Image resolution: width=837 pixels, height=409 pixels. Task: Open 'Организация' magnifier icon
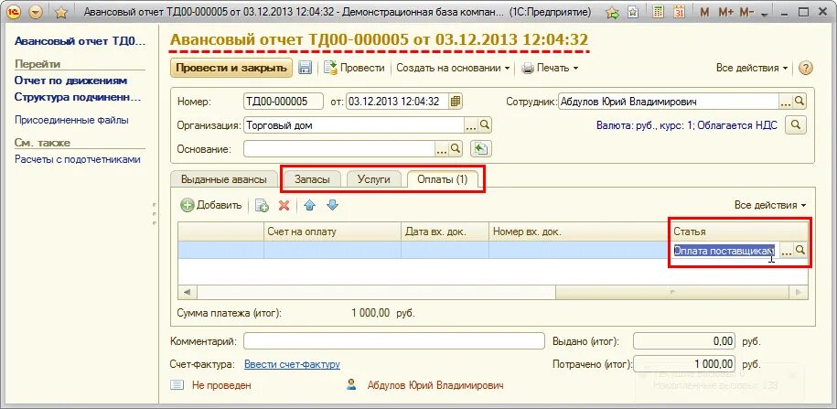(485, 125)
